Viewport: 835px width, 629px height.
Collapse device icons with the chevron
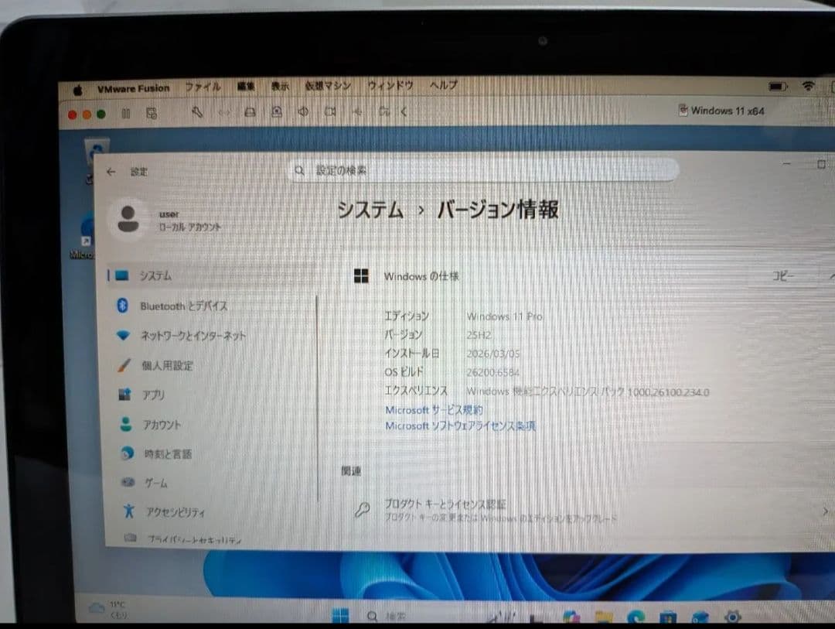pos(404,111)
